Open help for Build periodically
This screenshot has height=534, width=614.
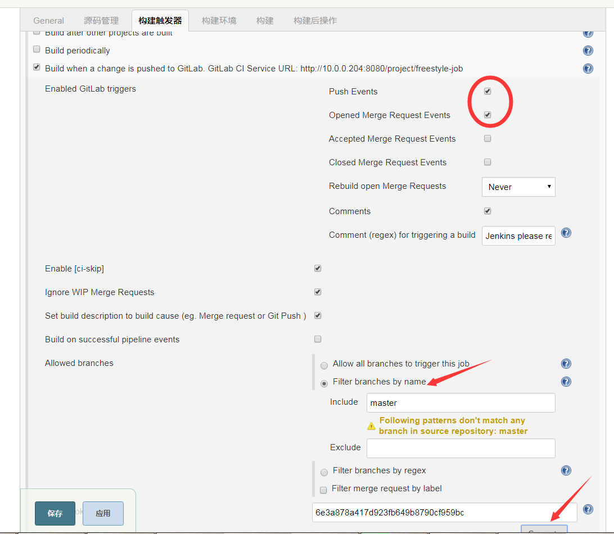[x=588, y=51]
